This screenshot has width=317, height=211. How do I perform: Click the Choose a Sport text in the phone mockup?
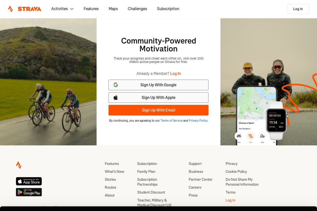[246, 123]
